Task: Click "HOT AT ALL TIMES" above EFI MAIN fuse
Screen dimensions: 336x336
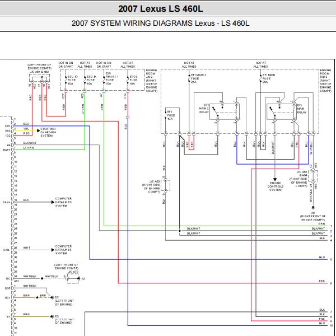Action: (x=260, y=64)
